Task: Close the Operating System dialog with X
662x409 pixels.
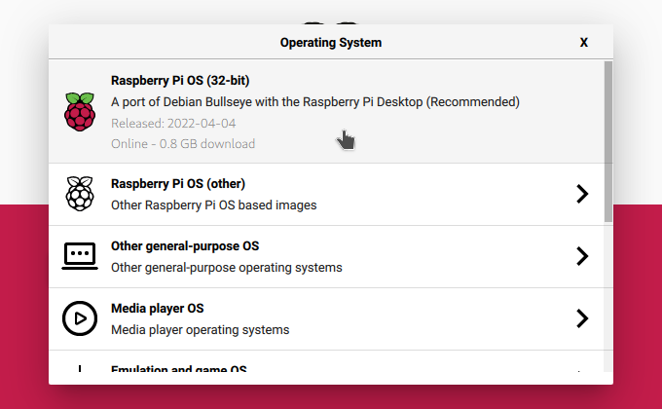Action: coord(584,42)
